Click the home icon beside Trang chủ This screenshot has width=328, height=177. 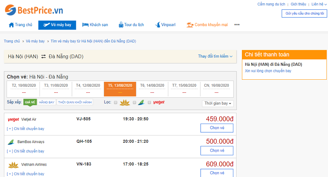(x=11, y=25)
